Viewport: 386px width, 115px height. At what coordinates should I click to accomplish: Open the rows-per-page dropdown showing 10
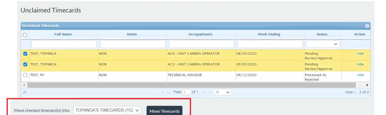click(x=222, y=92)
